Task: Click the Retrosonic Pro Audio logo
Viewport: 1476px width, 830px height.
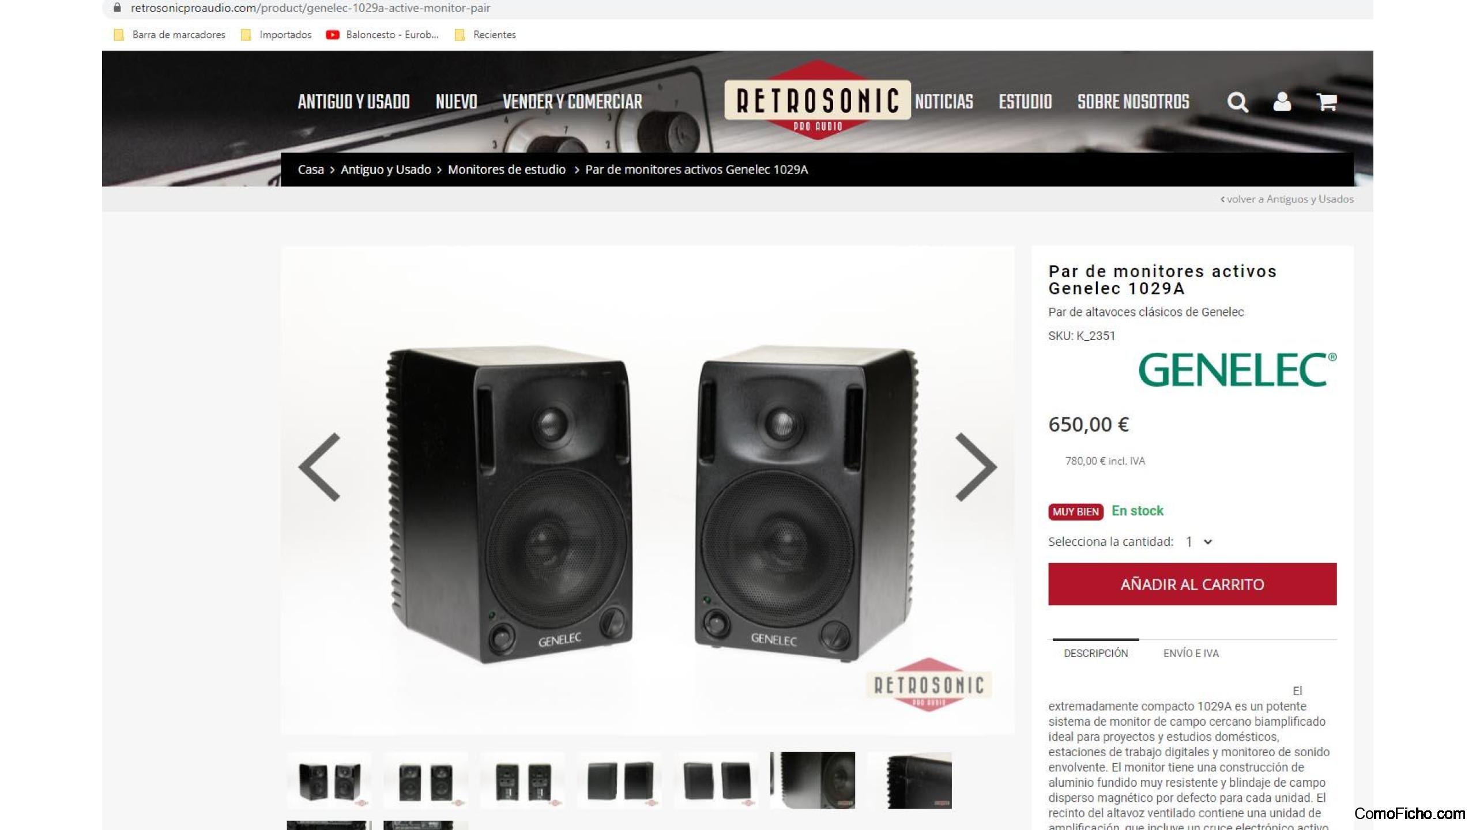Action: [817, 100]
